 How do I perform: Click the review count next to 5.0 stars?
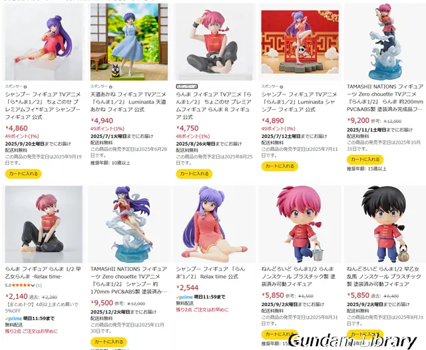(39, 285)
